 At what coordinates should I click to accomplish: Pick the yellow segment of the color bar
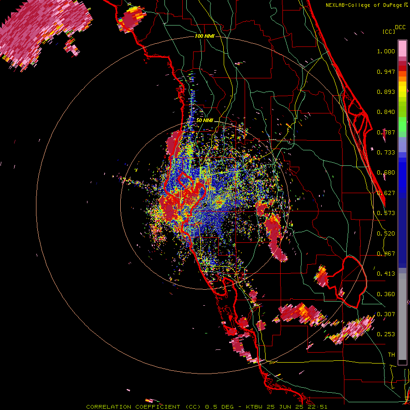coord(402,89)
